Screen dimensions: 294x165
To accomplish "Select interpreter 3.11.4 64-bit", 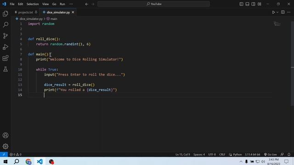I will [x=253, y=154].
